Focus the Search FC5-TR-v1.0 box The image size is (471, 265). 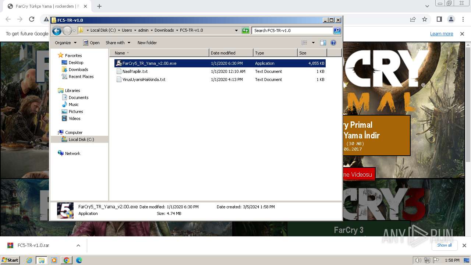coord(292,31)
